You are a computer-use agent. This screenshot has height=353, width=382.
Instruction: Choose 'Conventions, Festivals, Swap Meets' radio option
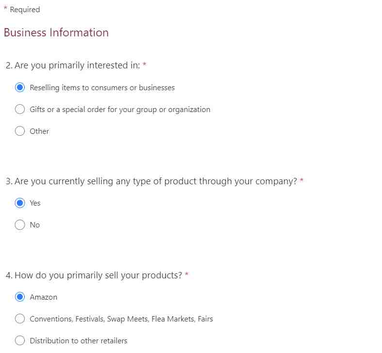(x=20, y=319)
